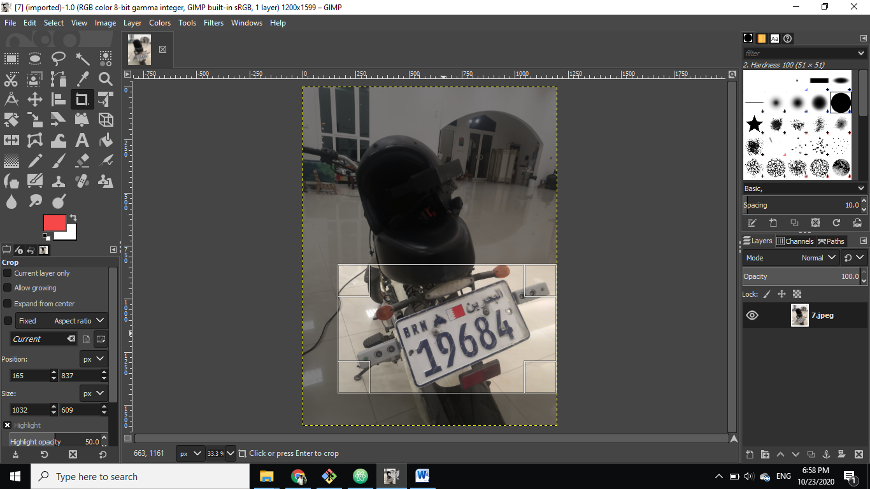
Task: Open the Fixed Aspect ratio dropdown
Action: click(62, 321)
